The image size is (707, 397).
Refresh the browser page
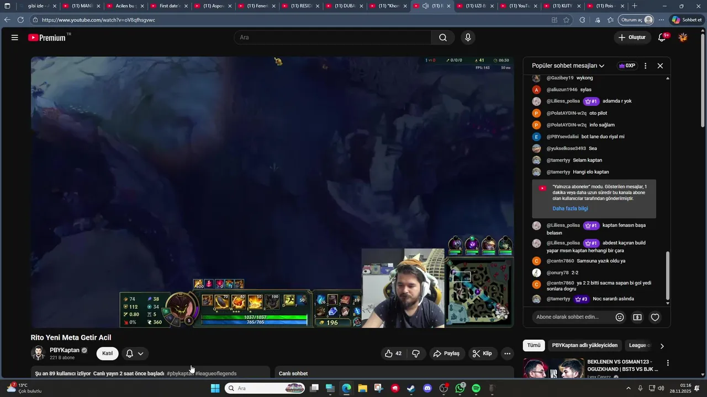[x=20, y=20]
